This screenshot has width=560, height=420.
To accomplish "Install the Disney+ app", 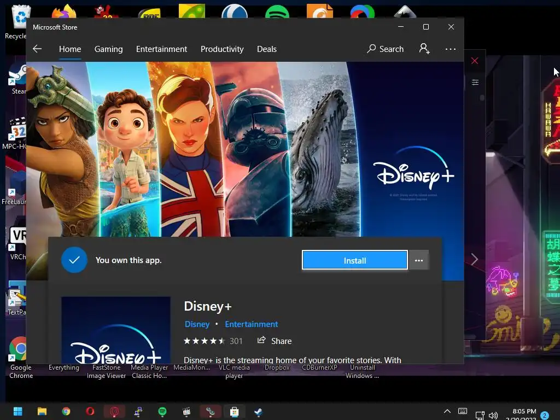I will click(x=354, y=260).
